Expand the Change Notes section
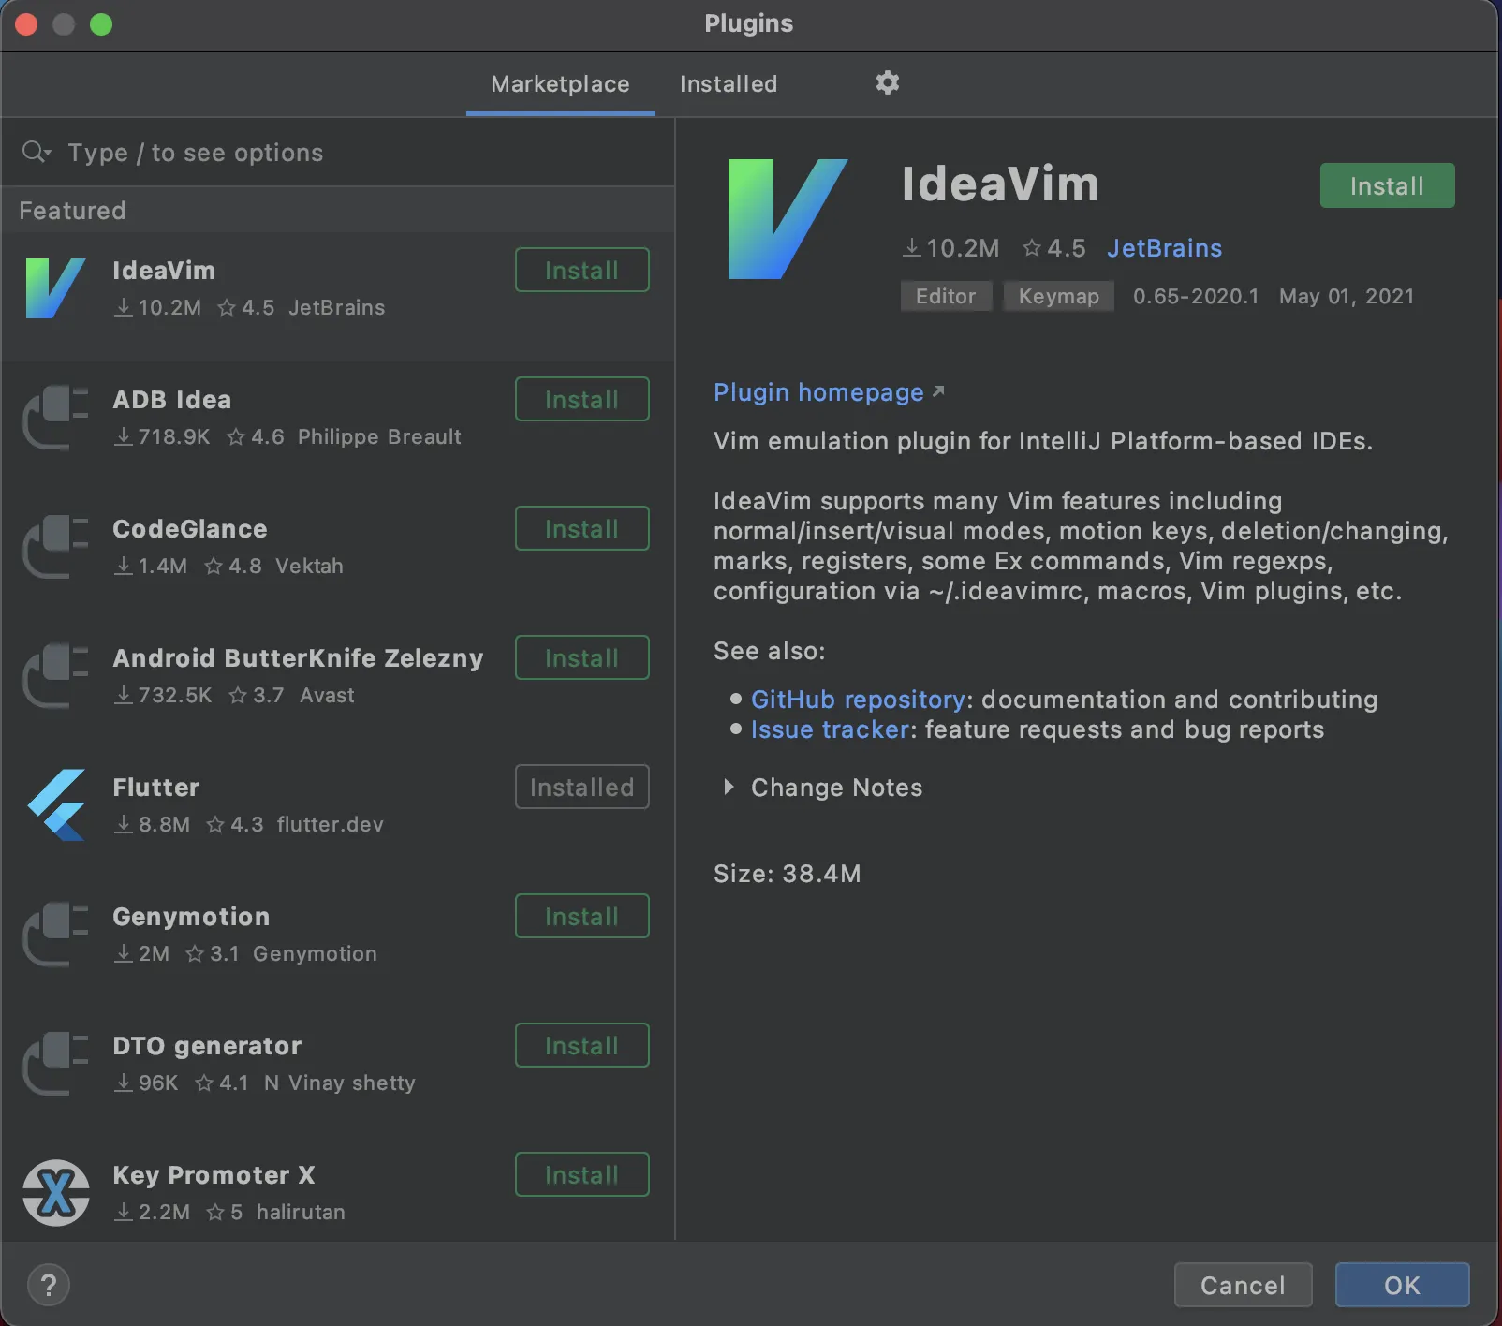 [x=729, y=788]
